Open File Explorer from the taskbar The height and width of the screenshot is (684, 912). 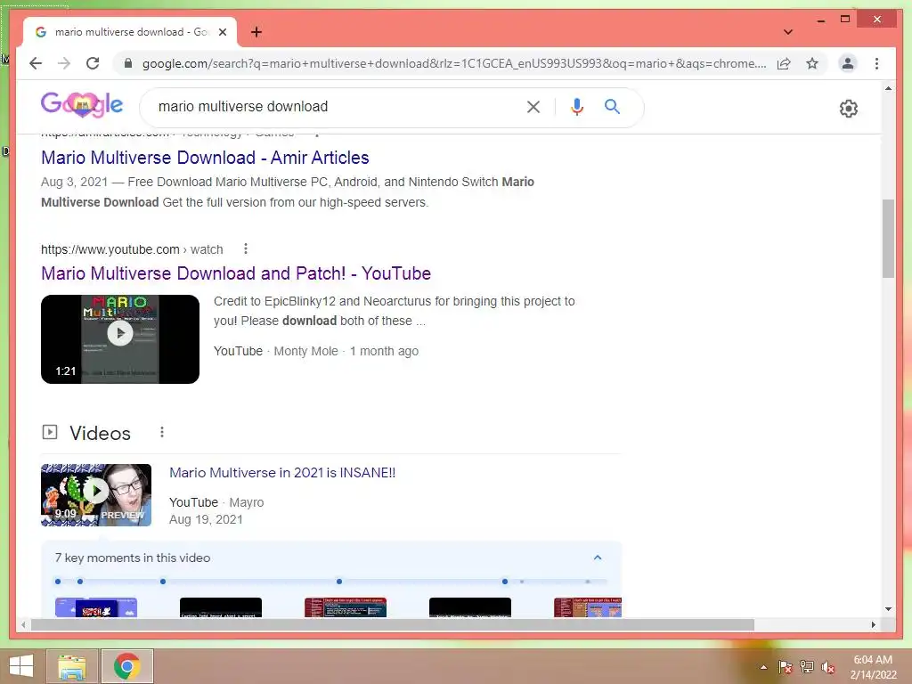click(72, 666)
